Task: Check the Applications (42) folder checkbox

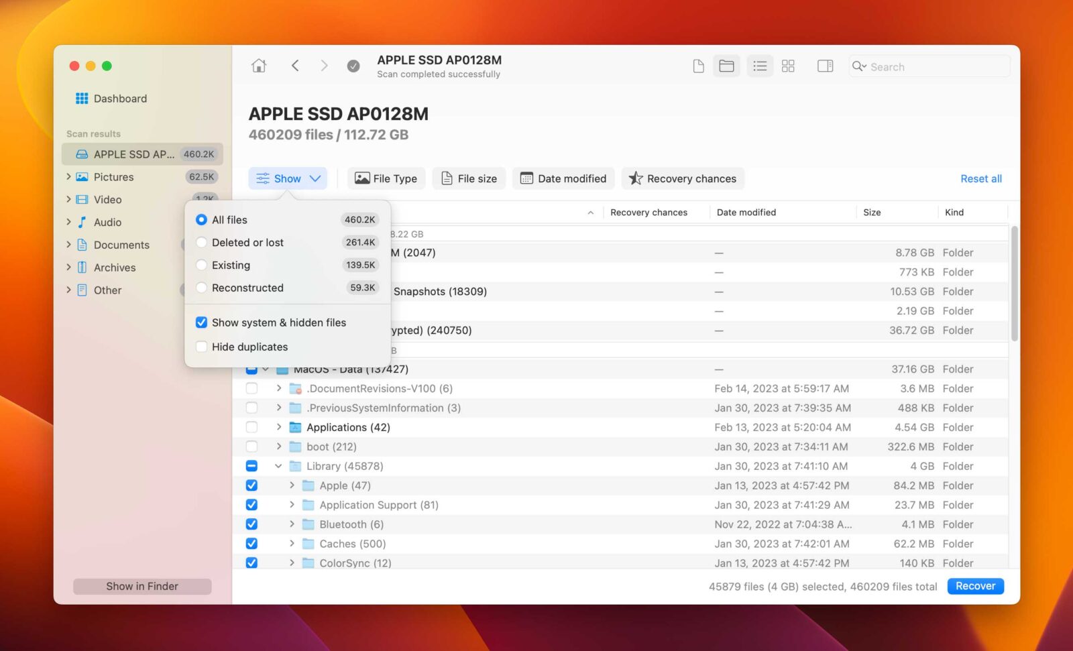Action: tap(251, 427)
